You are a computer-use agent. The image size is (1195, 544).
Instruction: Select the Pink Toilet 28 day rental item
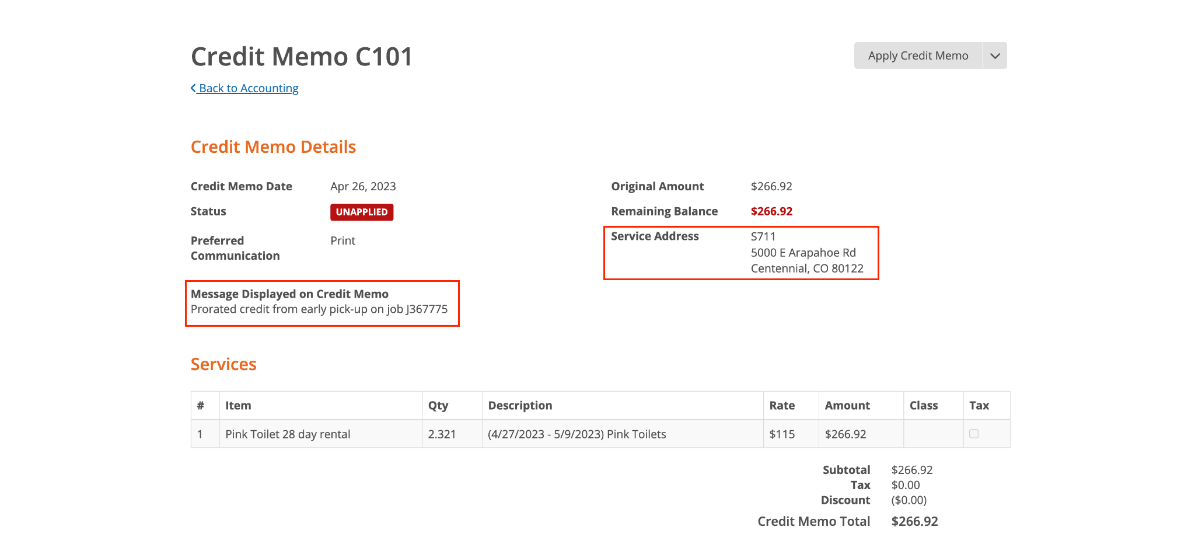pos(288,434)
